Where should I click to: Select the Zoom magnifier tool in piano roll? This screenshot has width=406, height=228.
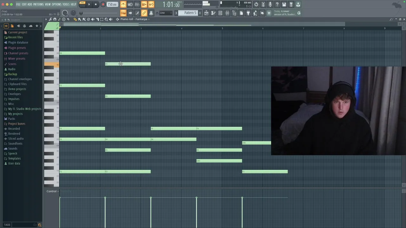(106, 19)
